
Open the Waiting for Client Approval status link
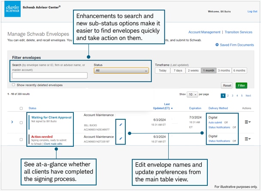52,118
